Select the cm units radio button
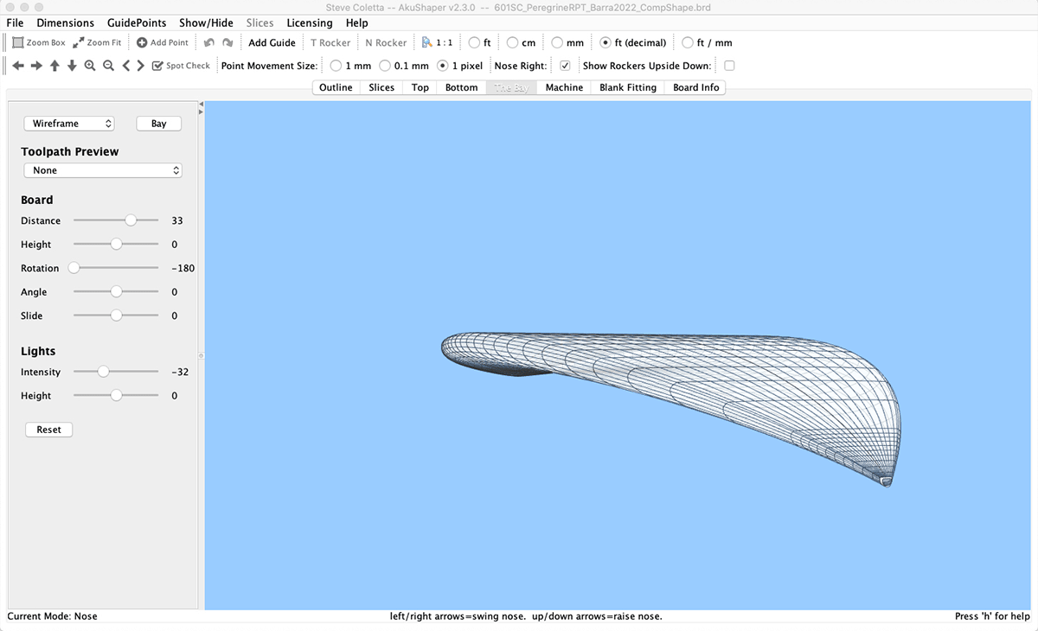Viewport: 1038px width, 631px height. (513, 42)
